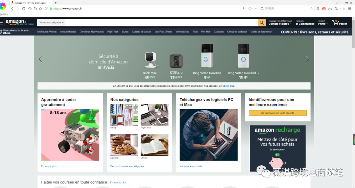The width and height of the screenshot is (355, 188).
Task: Click the magnifier in the 360 search box
Action: click(x=312, y=8)
